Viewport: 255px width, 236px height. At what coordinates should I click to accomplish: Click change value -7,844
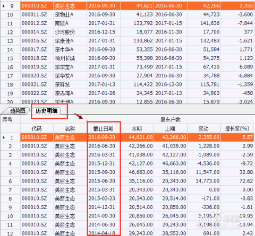point(245,23)
